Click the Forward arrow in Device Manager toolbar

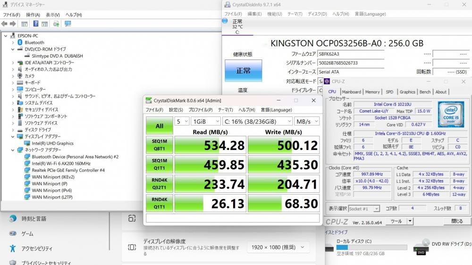pyautogui.click(x=13, y=24)
